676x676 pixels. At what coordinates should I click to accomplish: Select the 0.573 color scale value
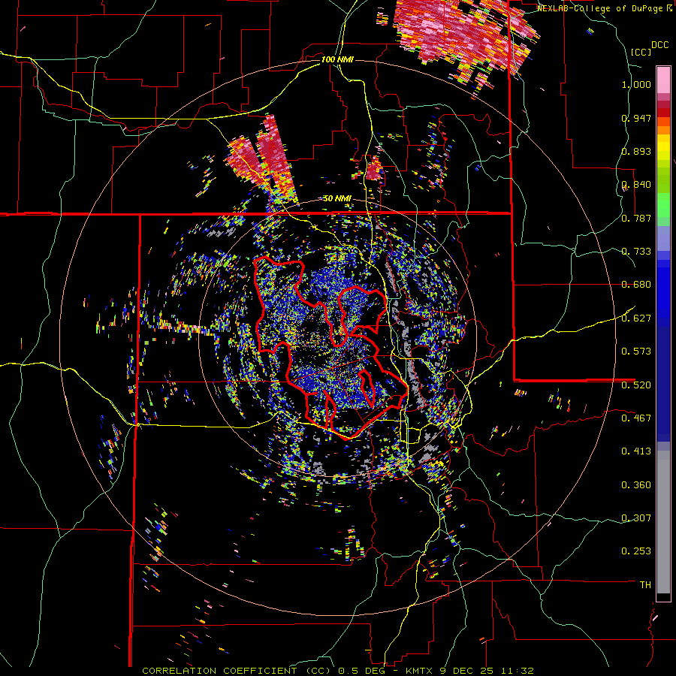pyautogui.click(x=636, y=352)
